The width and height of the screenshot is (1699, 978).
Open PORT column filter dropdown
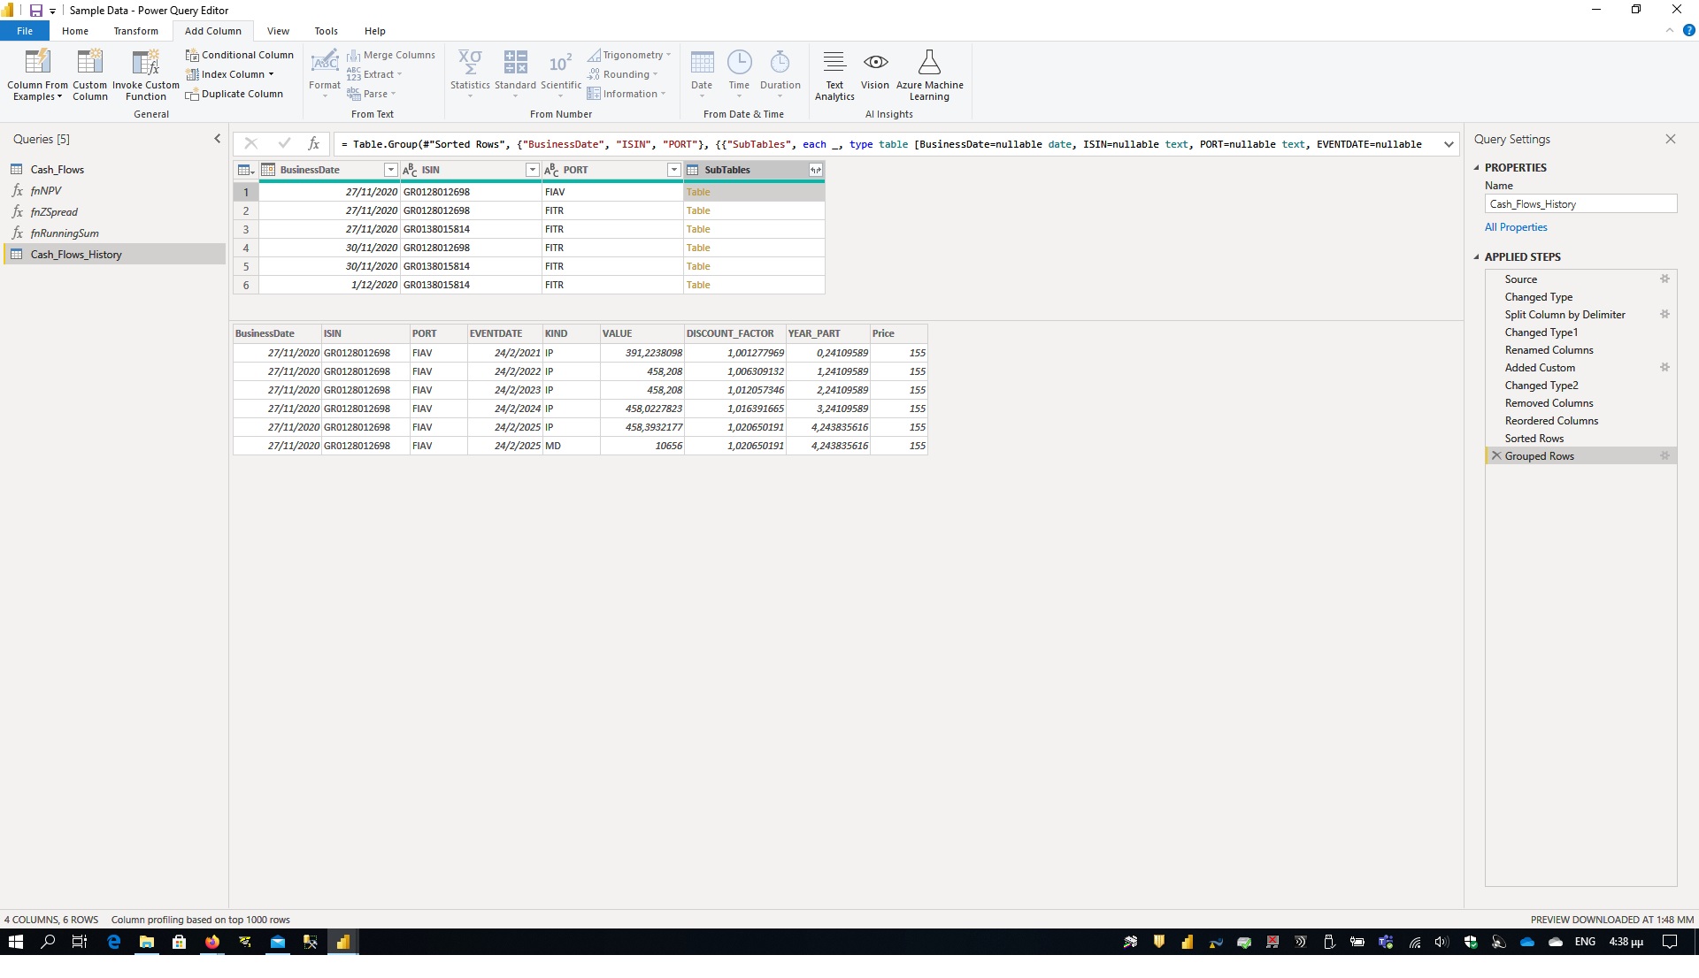pyautogui.click(x=673, y=170)
